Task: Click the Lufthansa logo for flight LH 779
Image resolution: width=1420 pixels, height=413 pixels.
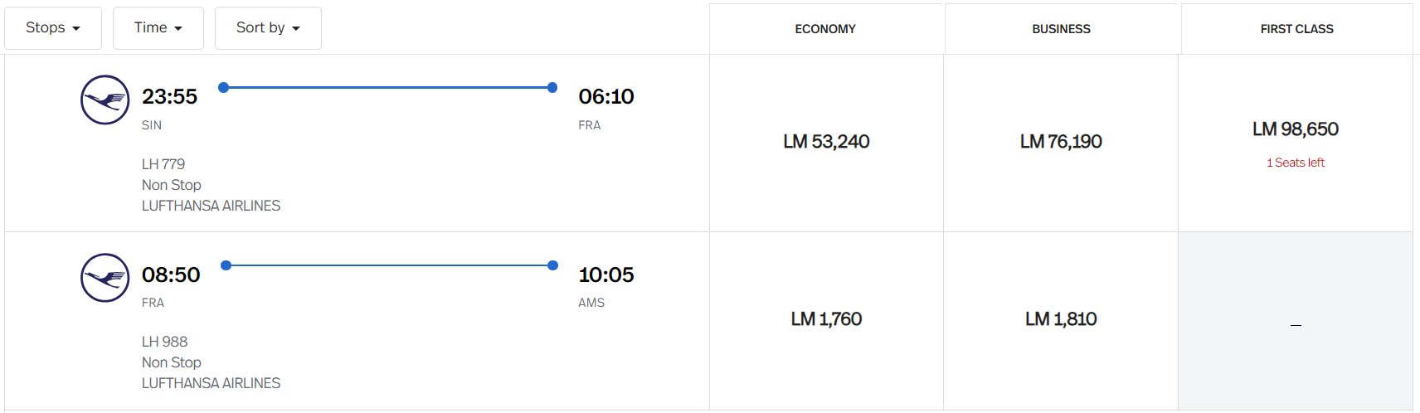Action: tap(105, 100)
